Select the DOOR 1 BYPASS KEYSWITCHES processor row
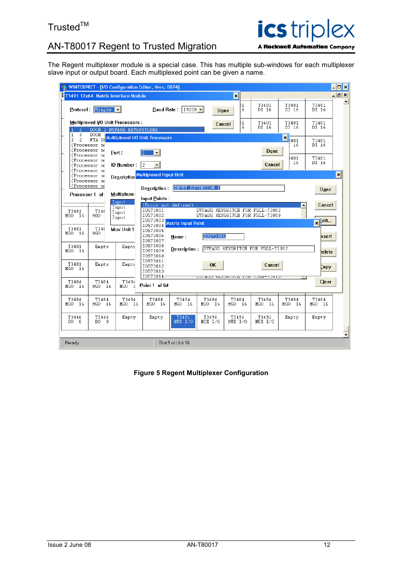 [x=137, y=130]
